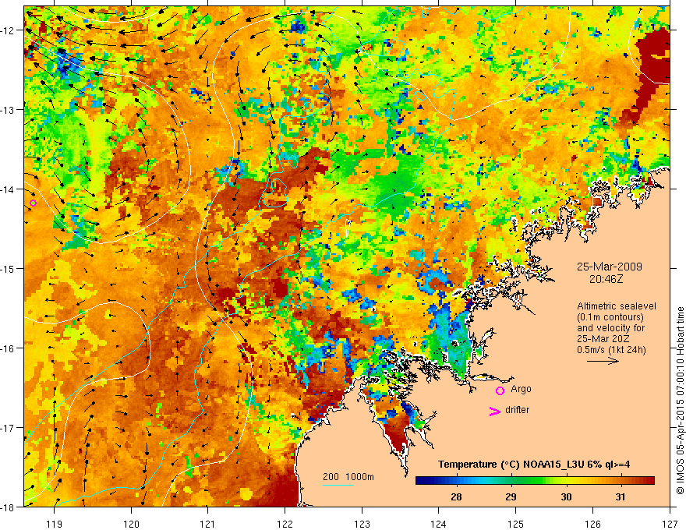The height and width of the screenshot is (530, 686).
Task: Click longitude axis label '124'
Action: (439, 524)
